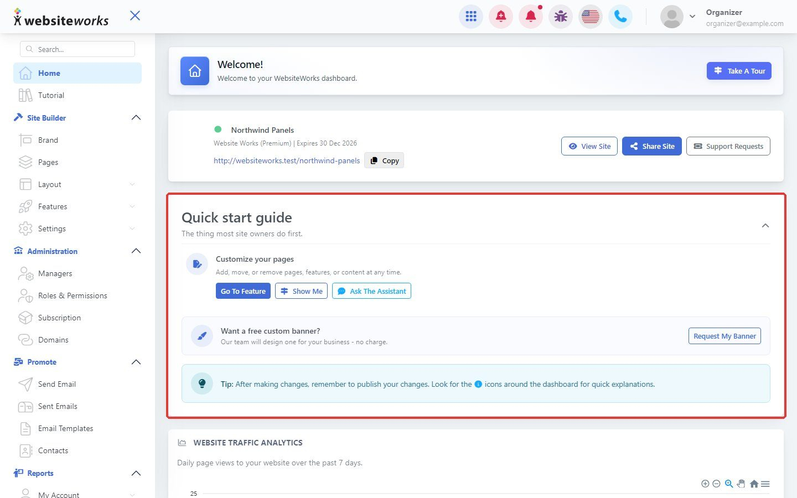Zoom in on the traffic chart

click(705, 484)
